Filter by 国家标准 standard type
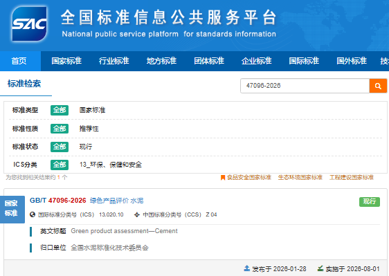 (x=92, y=110)
